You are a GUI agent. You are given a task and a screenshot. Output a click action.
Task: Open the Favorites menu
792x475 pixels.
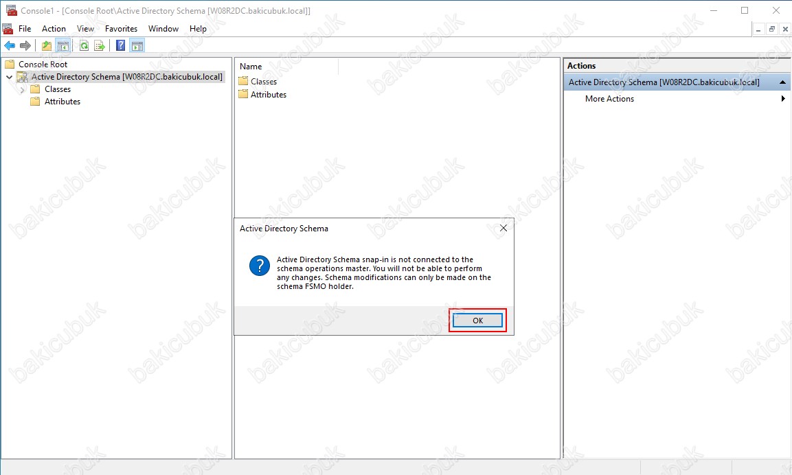tap(121, 29)
